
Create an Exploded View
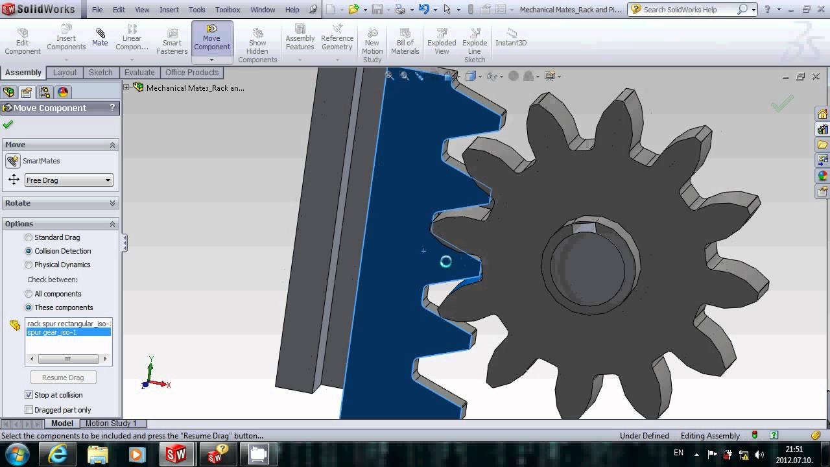[442, 42]
